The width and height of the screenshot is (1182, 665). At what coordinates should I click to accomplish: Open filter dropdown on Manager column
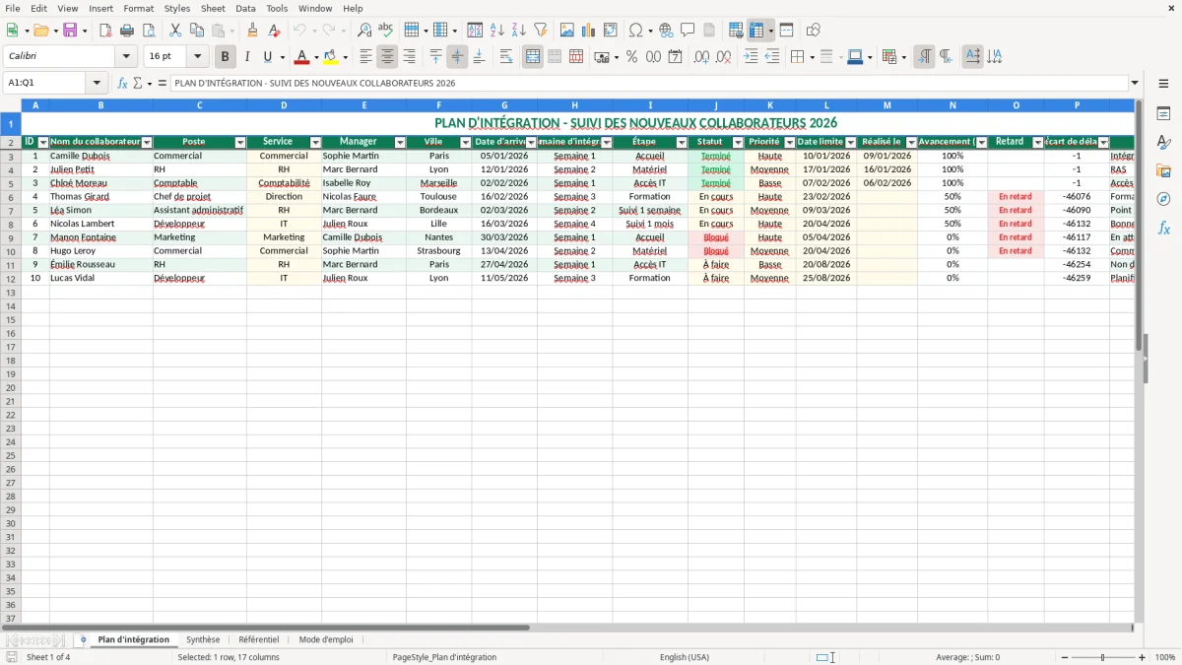click(400, 143)
